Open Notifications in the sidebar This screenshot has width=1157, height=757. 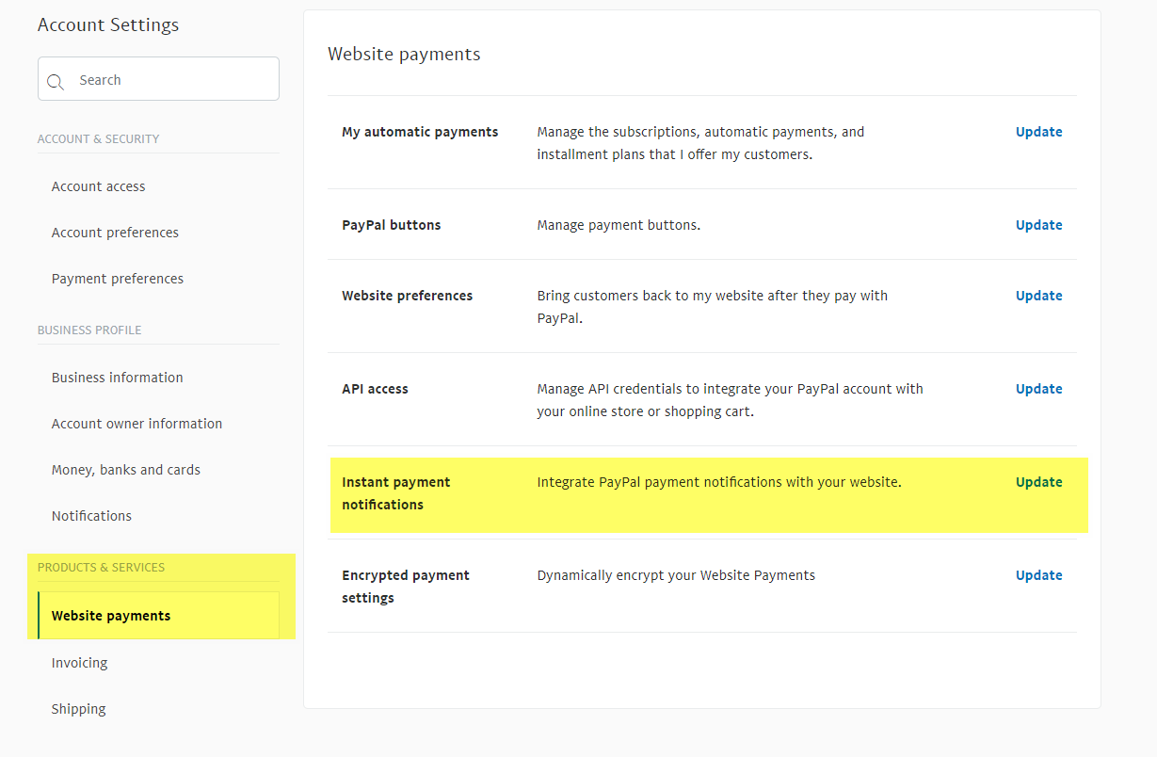91,516
